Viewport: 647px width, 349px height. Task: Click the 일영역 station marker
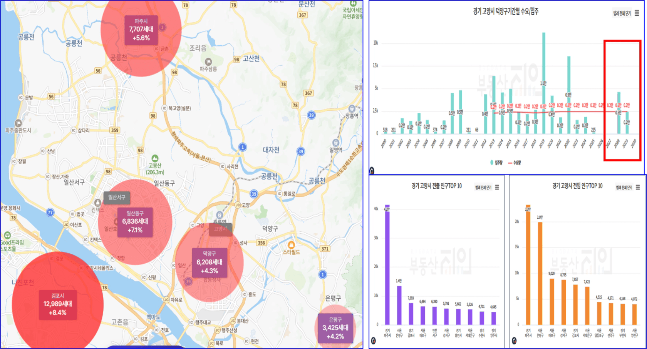pos(335,143)
